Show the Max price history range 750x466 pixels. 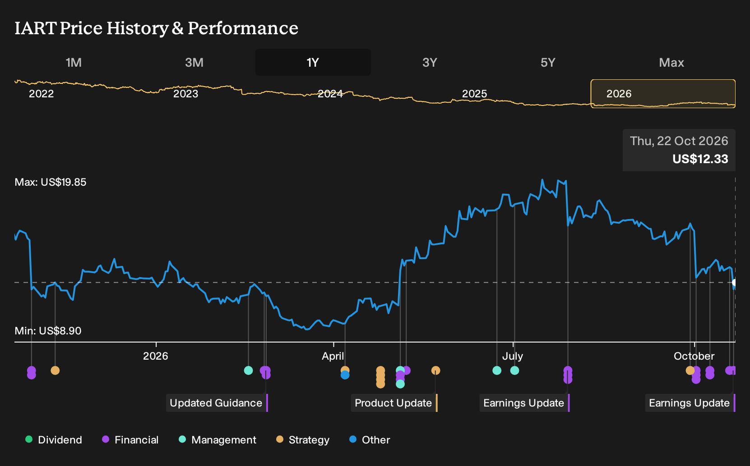click(671, 62)
